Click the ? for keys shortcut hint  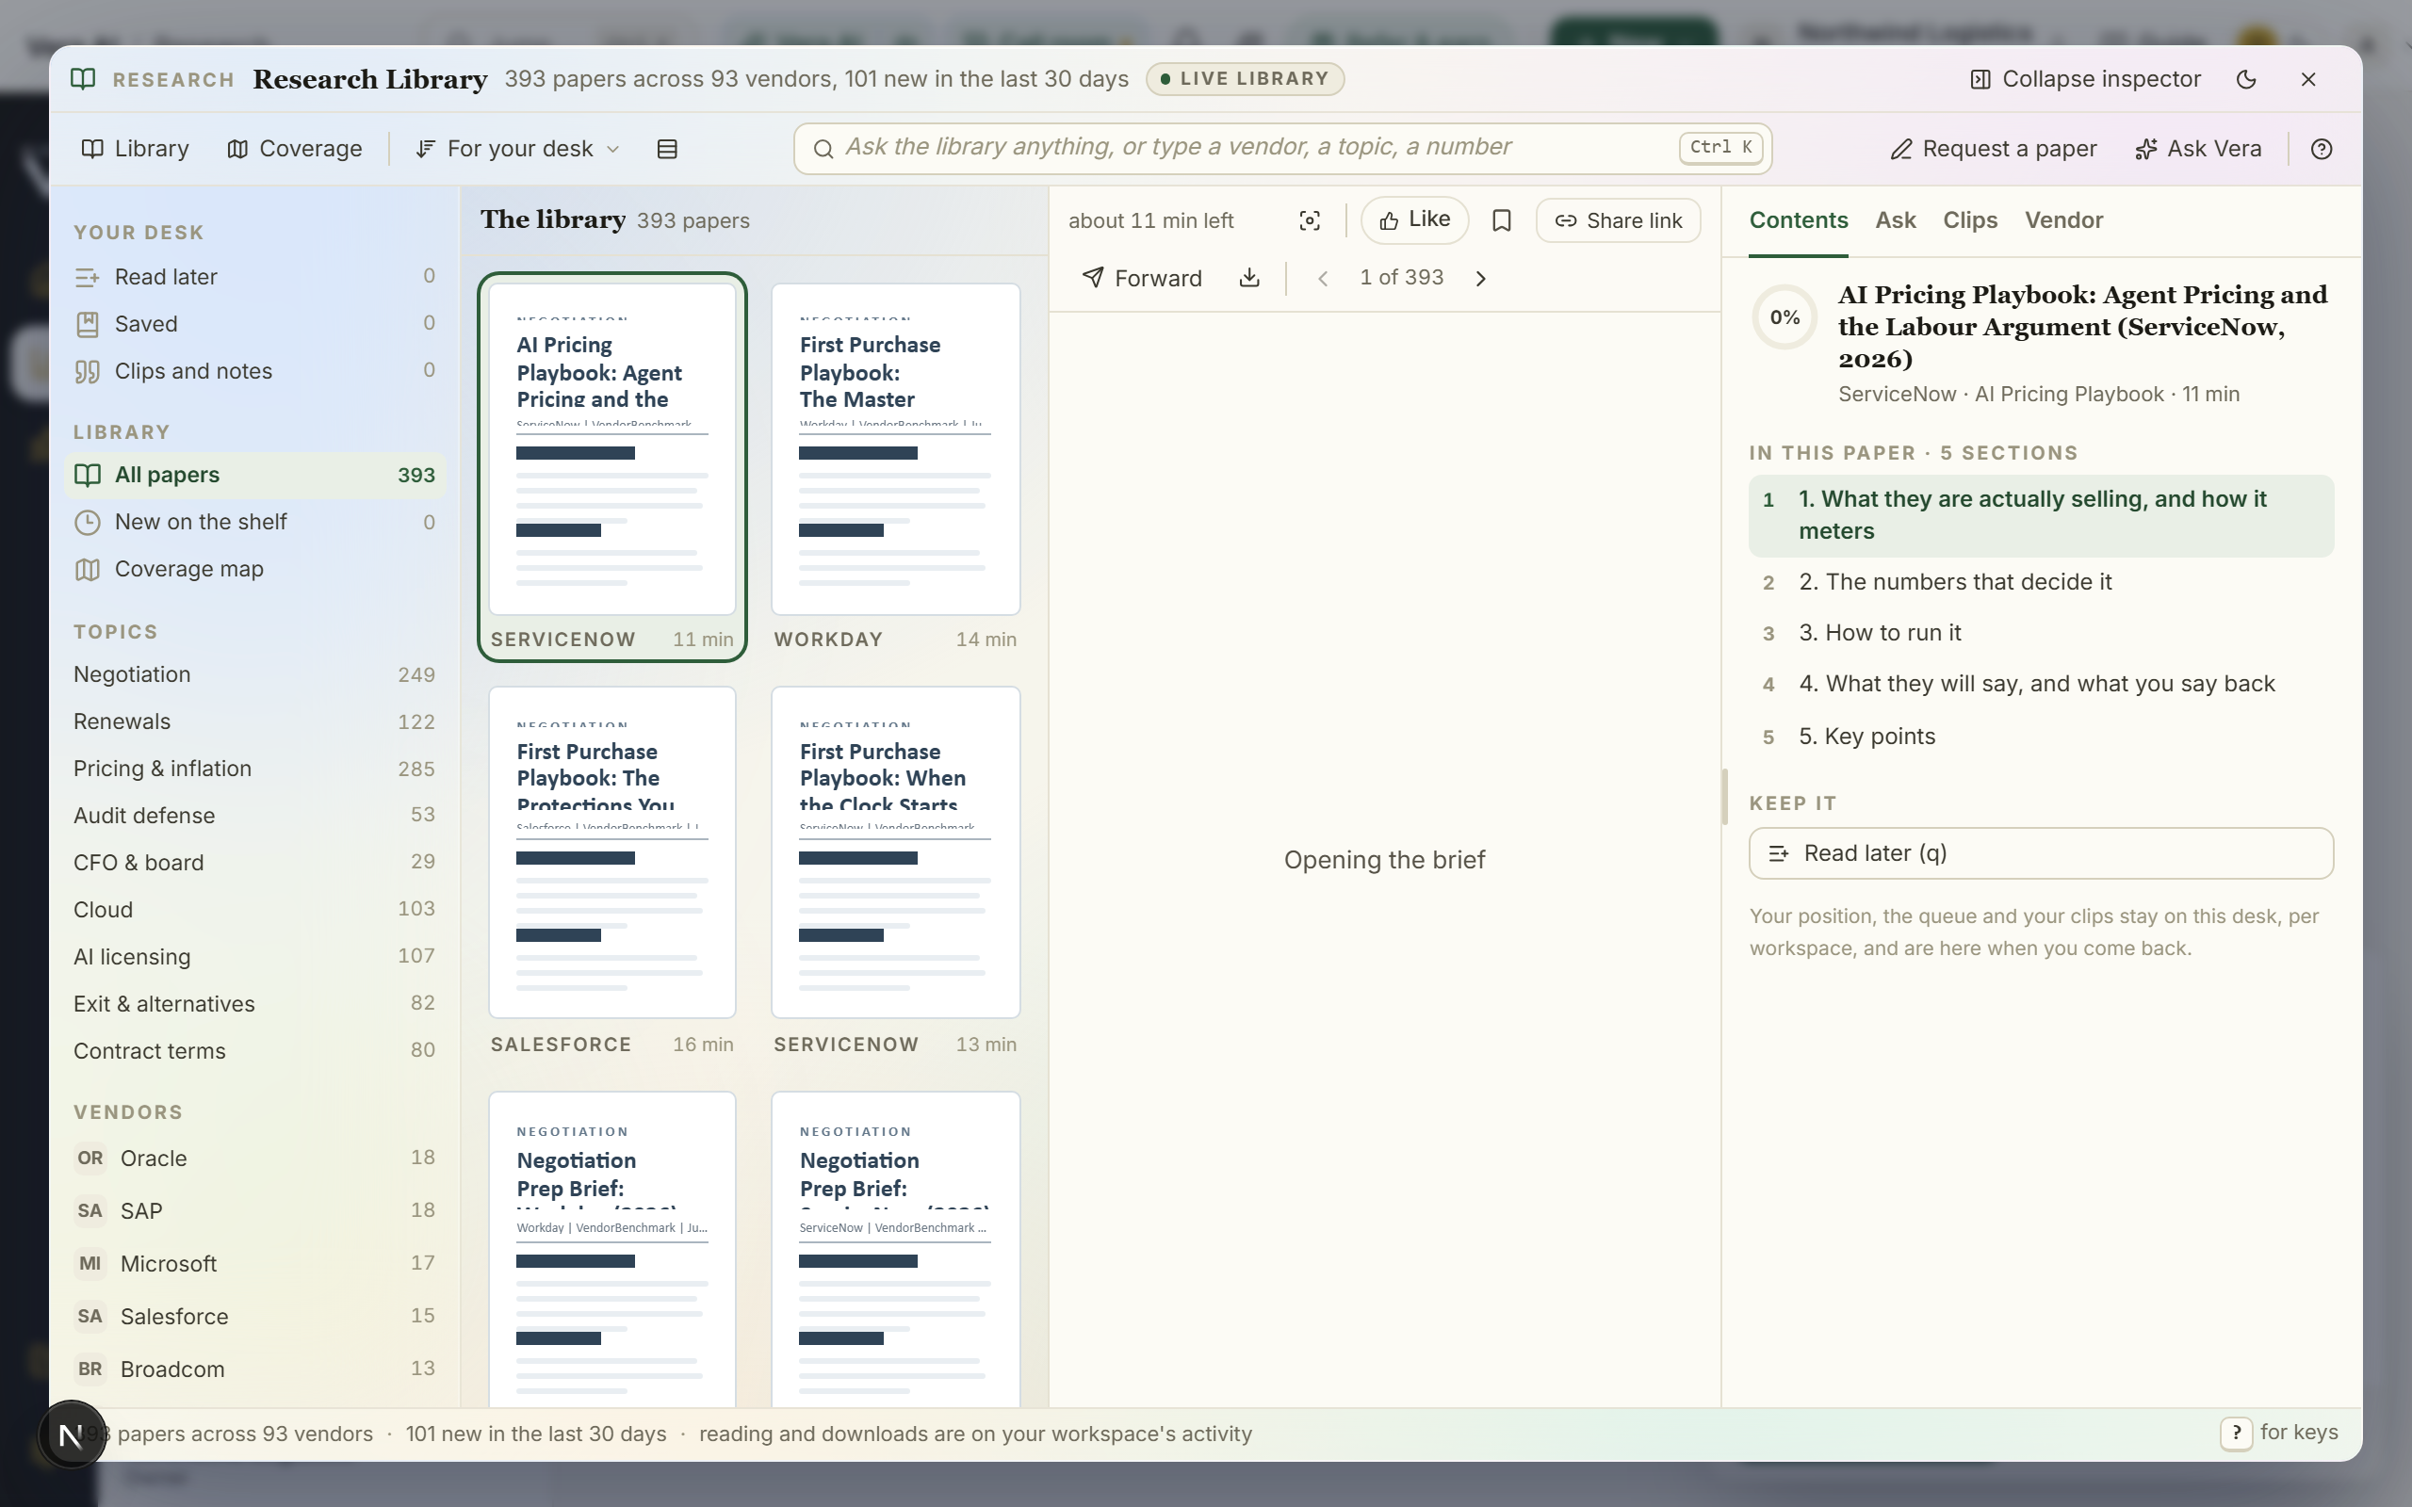tap(2277, 1434)
